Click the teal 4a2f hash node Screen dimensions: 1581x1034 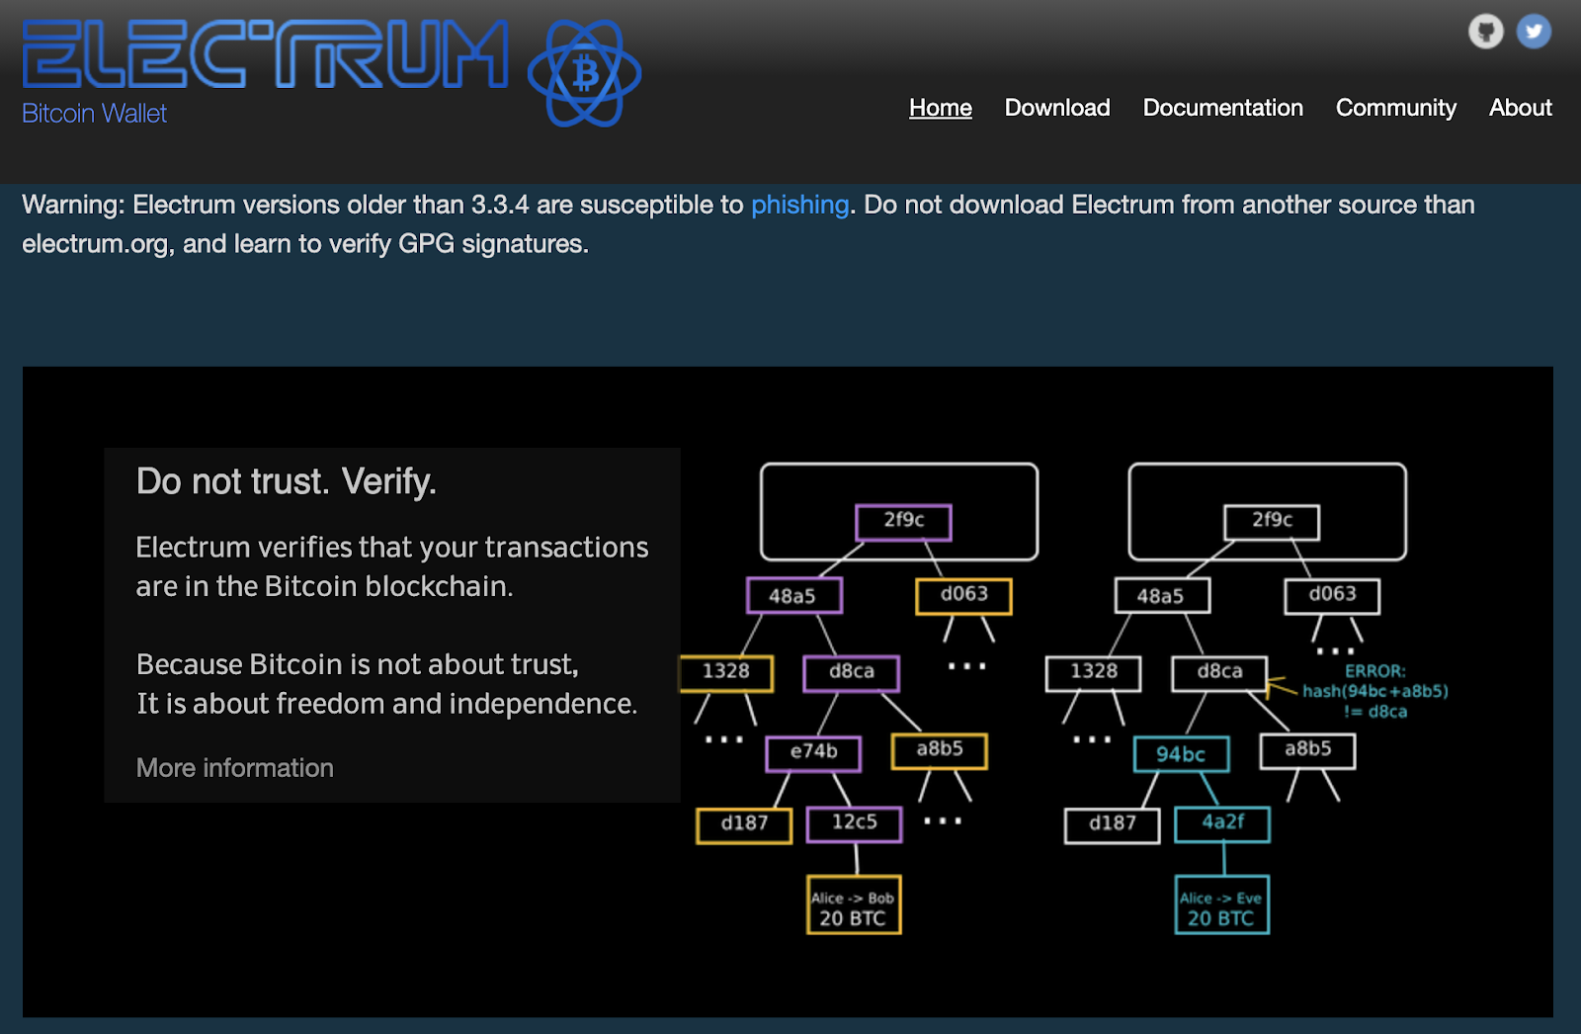1222,822
